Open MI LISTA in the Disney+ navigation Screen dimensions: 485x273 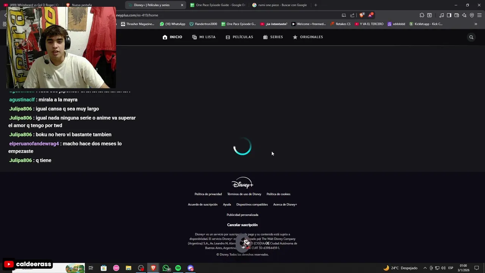click(x=204, y=37)
